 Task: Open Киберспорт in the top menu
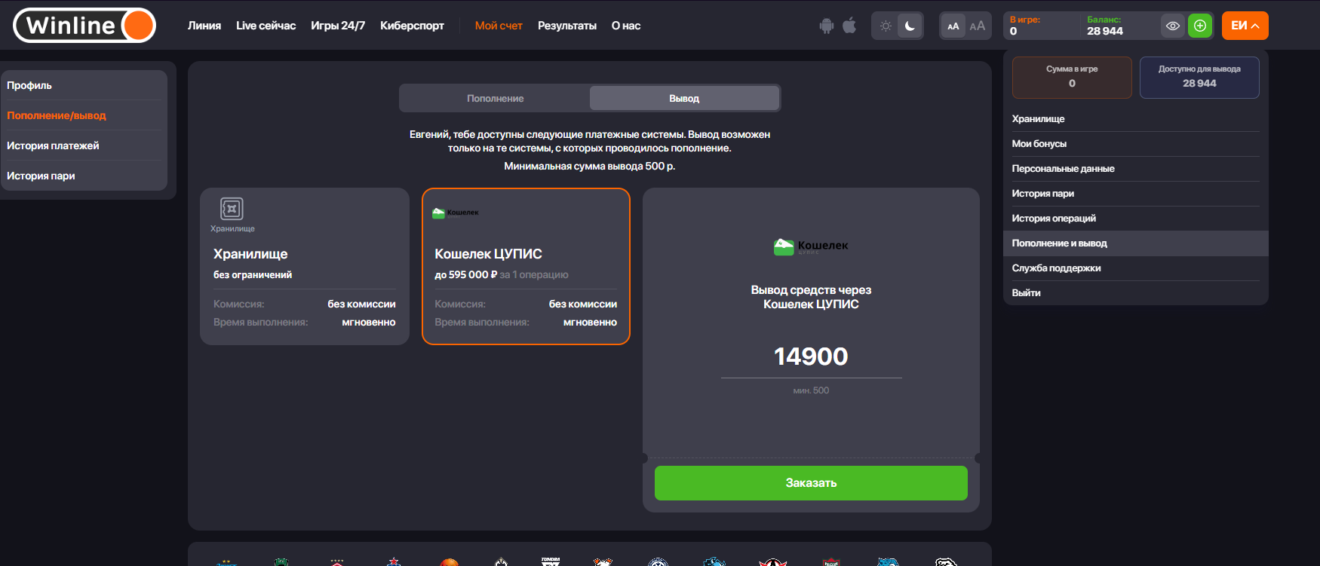point(412,26)
